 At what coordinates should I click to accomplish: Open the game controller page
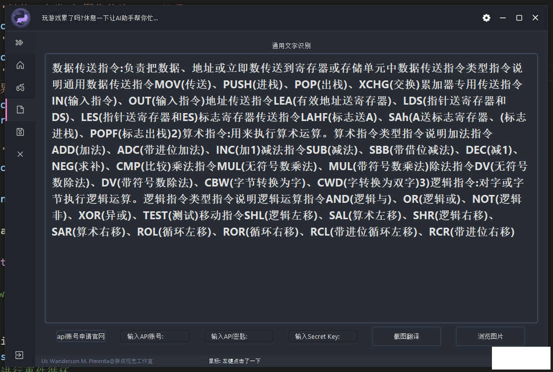[20, 87]
